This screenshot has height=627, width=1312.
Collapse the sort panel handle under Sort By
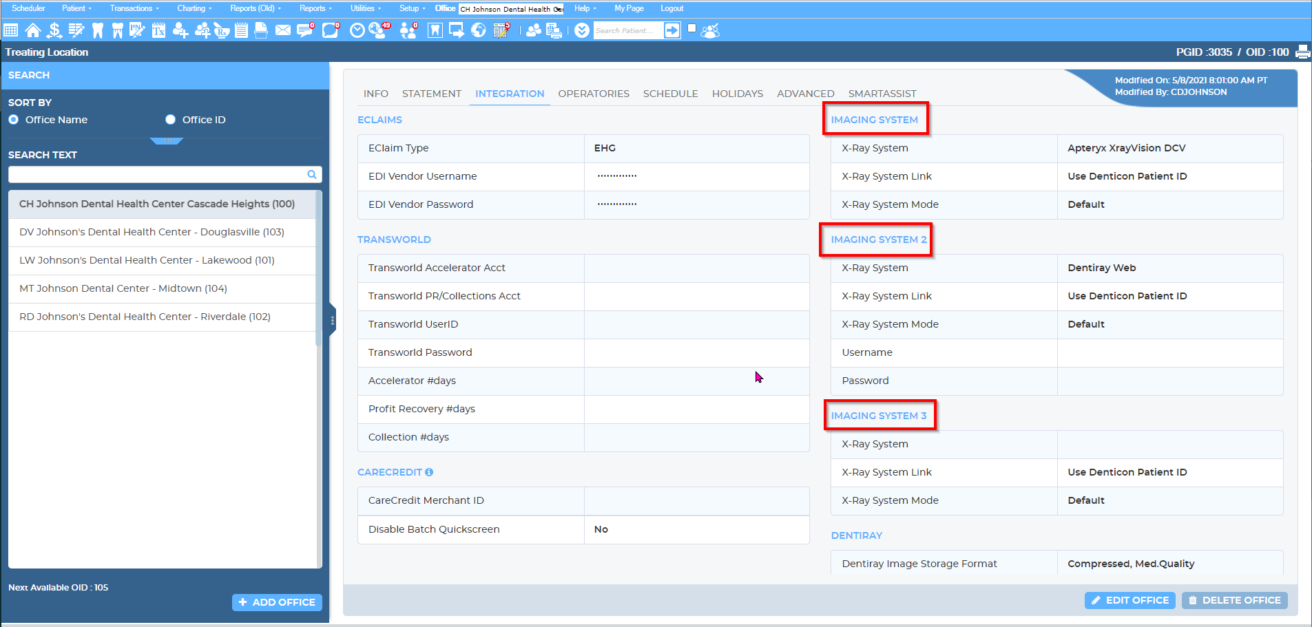click(x=167, y=140)
